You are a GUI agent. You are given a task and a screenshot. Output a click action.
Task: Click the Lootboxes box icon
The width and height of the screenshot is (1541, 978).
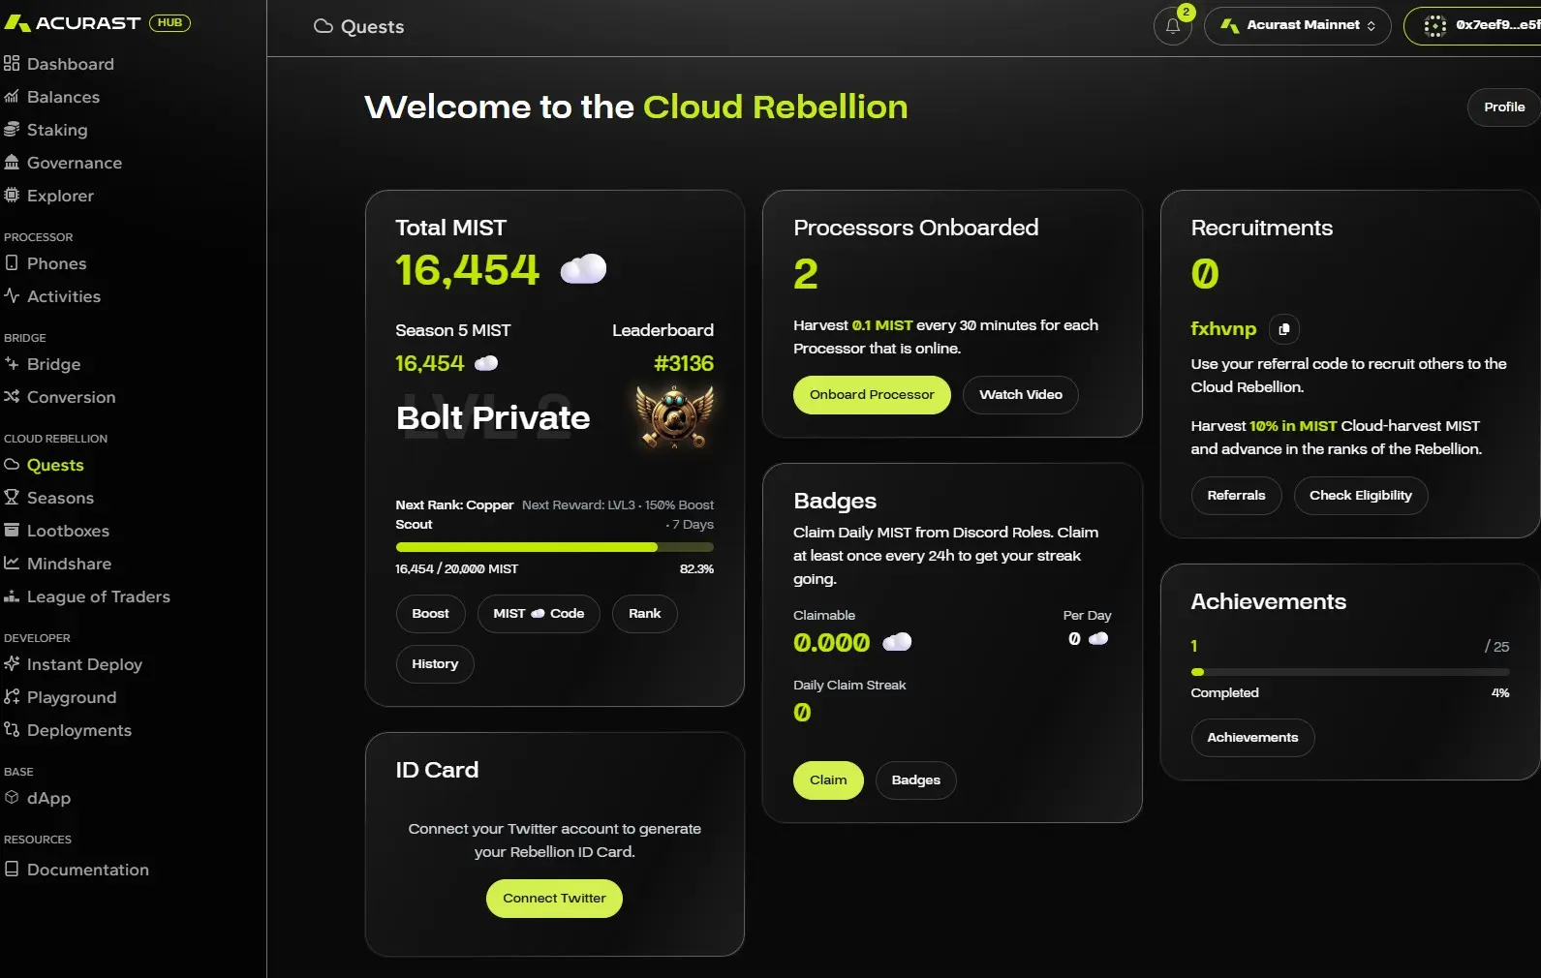(12, 531)
